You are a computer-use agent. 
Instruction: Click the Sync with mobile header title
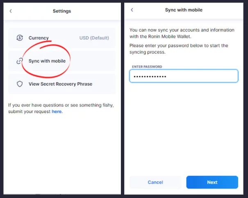pos(184,10)
